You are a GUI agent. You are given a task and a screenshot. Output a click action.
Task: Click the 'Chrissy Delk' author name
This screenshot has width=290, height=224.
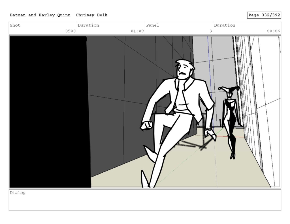click(x=91, y=15)
